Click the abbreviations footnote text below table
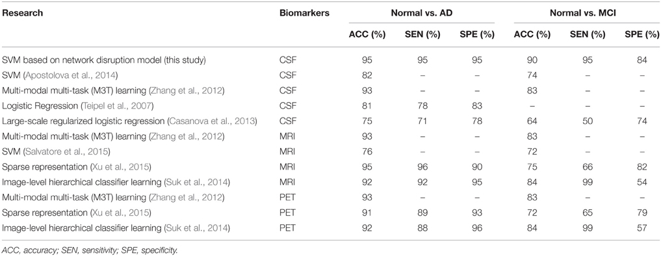This screenshot has height=256, width=661. (x=90, y=251)
